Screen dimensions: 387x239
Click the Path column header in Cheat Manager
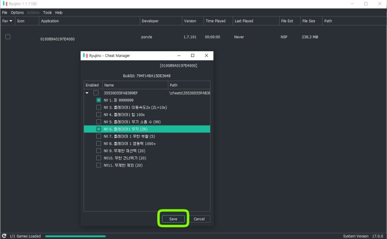tap(189, 85)
